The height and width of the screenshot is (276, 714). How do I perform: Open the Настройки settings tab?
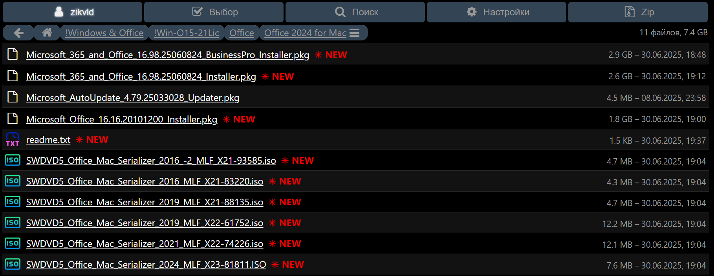click(x=496, y=12)
